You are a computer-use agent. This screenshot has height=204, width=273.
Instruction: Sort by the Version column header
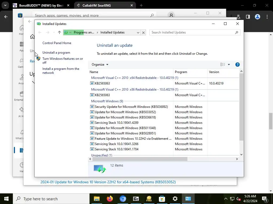click(223, 72)
